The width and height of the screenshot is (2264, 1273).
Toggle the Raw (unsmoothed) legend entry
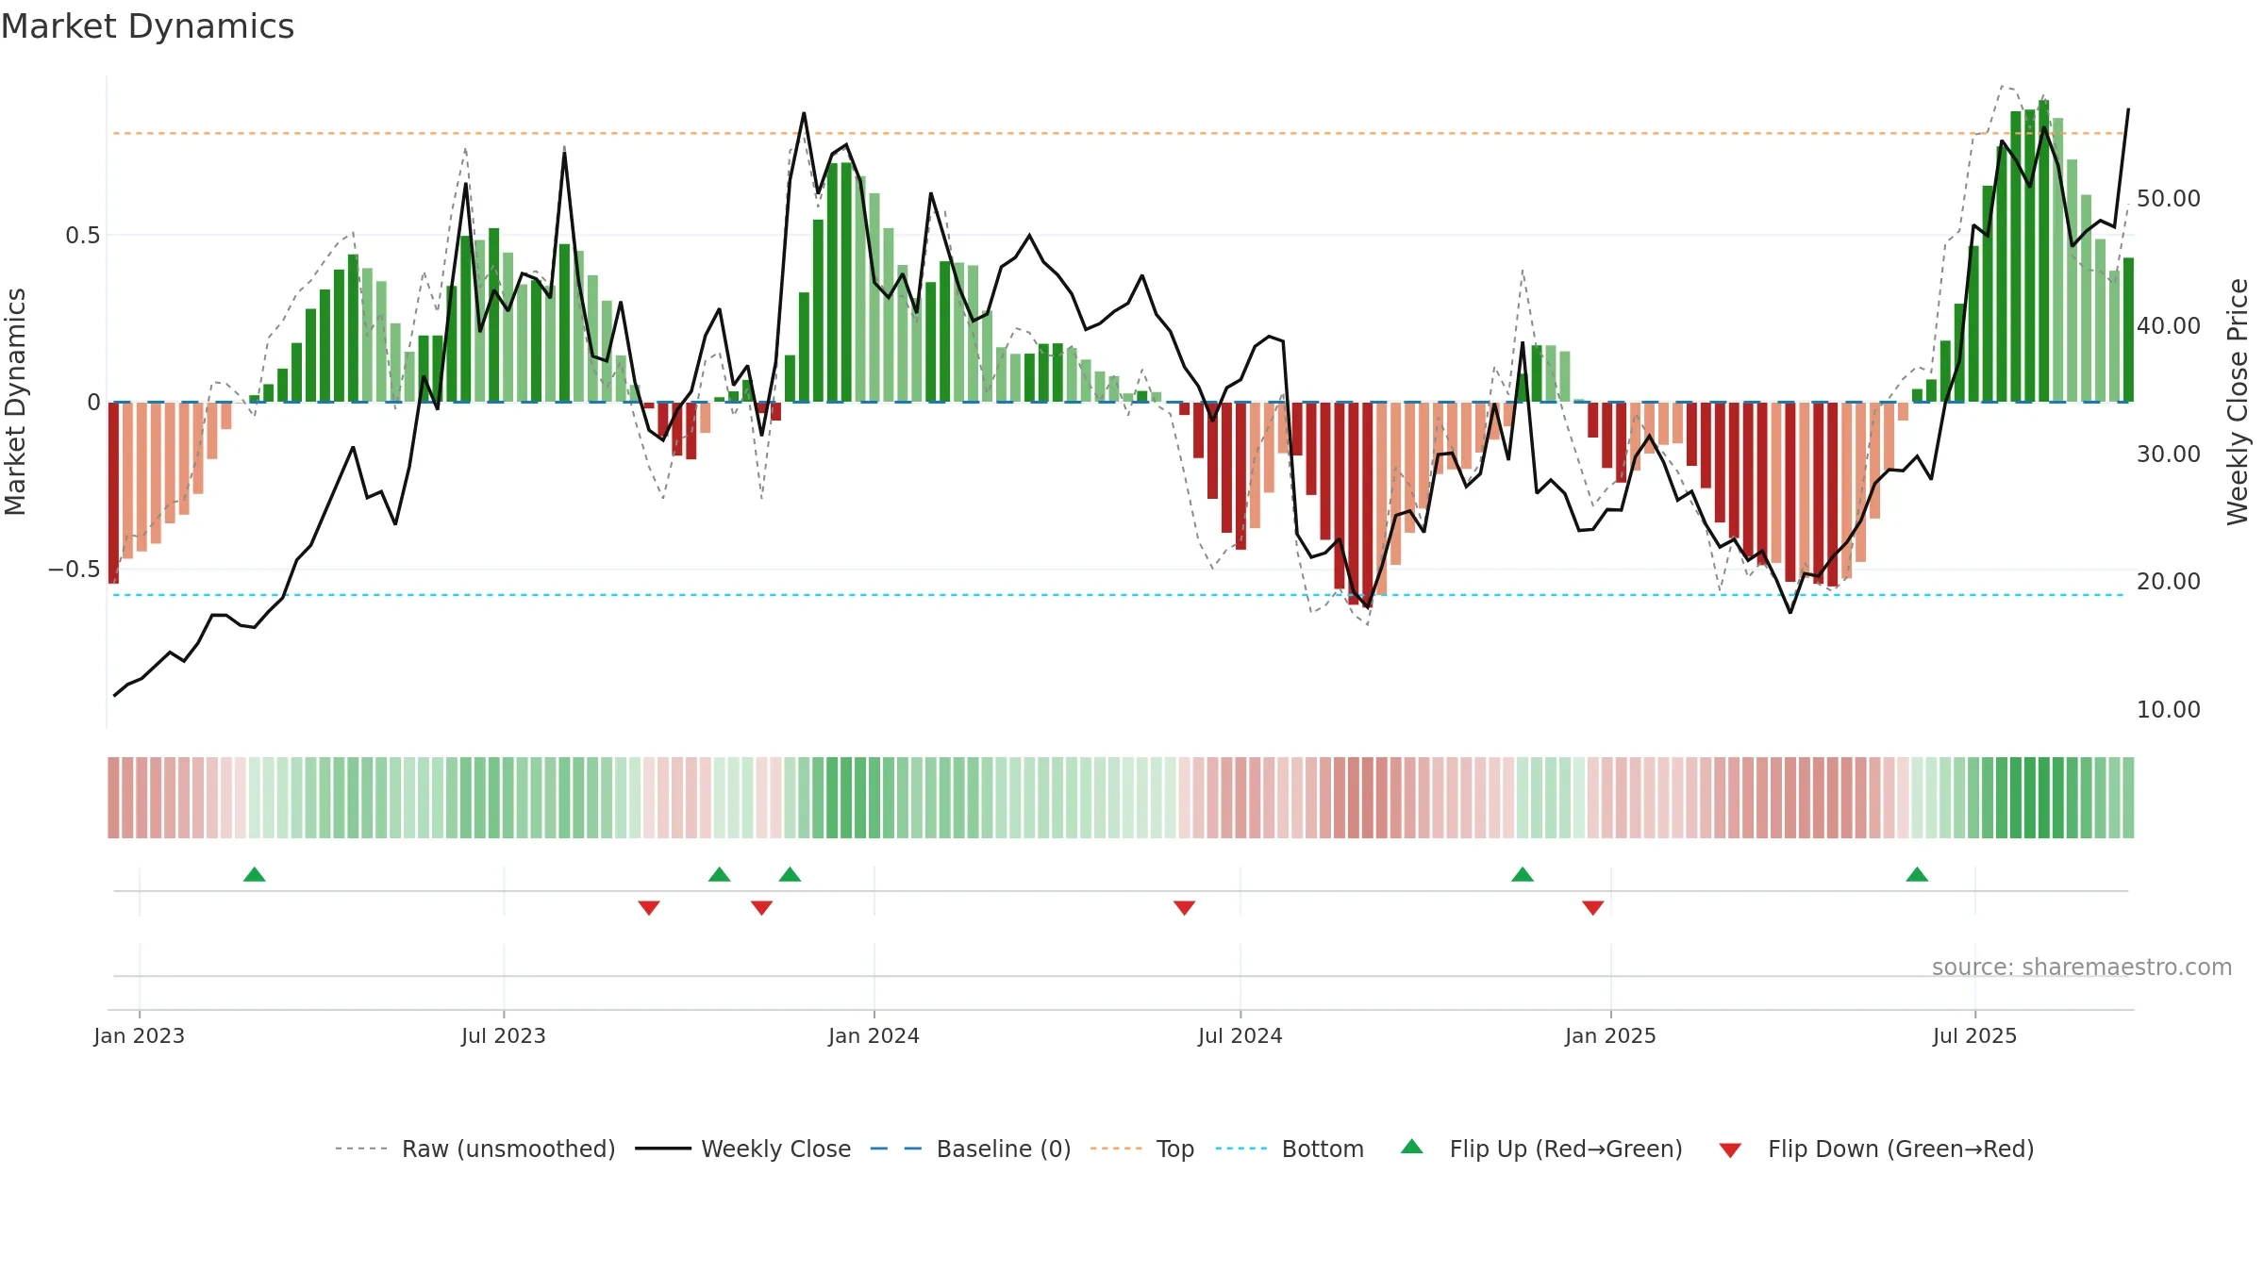click(474, 1149)
